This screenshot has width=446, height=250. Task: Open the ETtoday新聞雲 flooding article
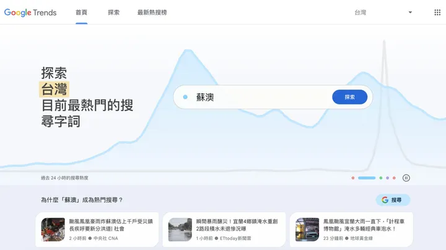coord(224,230)
